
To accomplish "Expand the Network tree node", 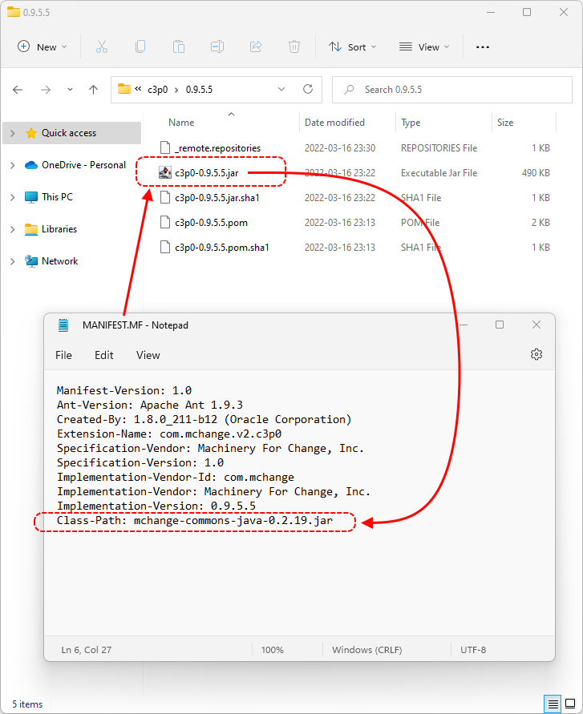I will (x=12, y=261).
